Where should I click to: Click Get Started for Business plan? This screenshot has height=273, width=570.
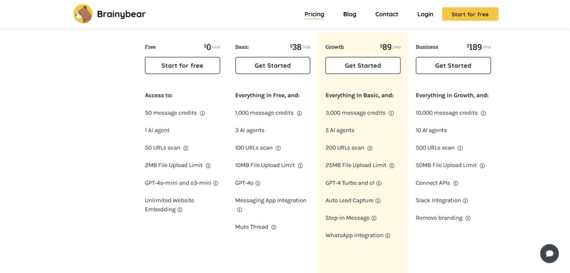point(453,66)
